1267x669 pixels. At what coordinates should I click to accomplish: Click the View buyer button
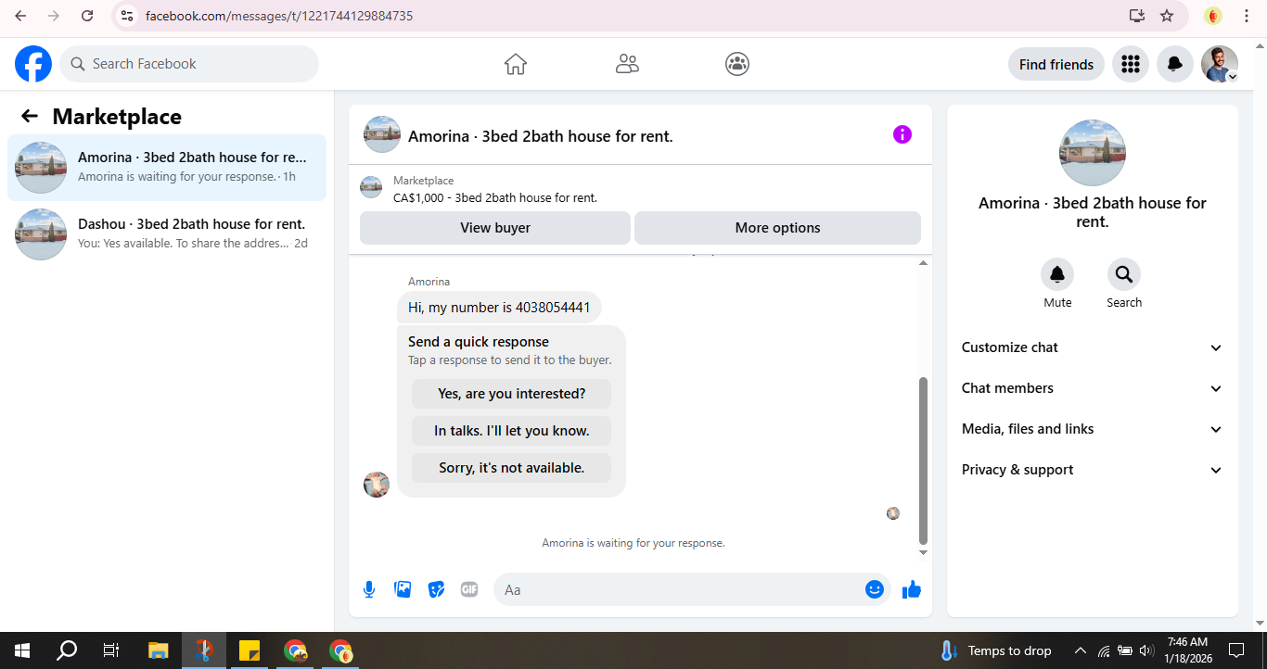495,228
